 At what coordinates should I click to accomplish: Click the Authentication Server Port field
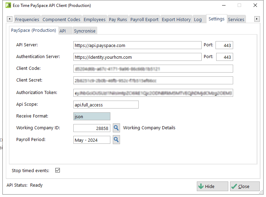224,57
